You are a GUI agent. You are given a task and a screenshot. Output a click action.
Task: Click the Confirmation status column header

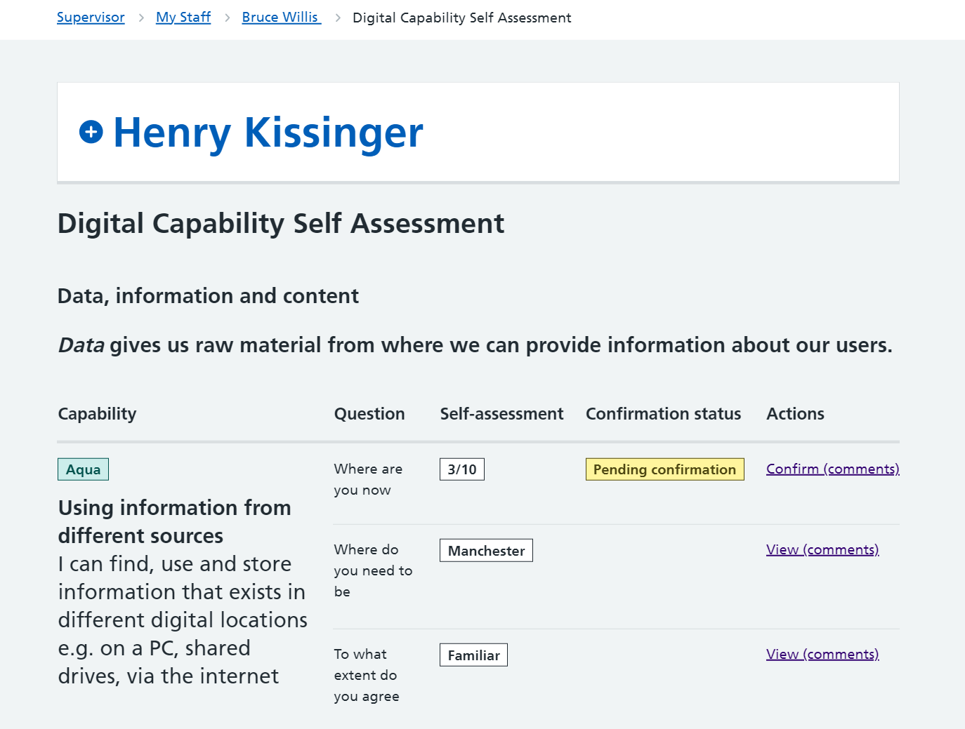663,414
